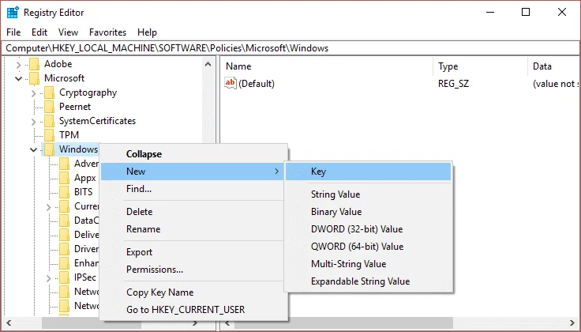Click the Type column header

[x=480, y=66]
